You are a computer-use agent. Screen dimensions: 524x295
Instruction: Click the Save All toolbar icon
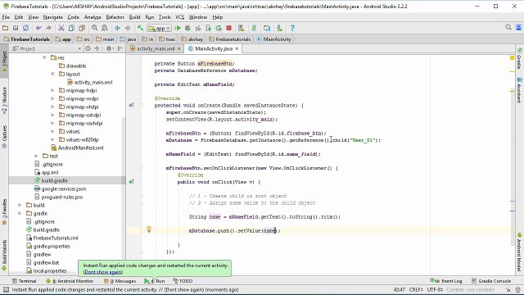point(16,28)
